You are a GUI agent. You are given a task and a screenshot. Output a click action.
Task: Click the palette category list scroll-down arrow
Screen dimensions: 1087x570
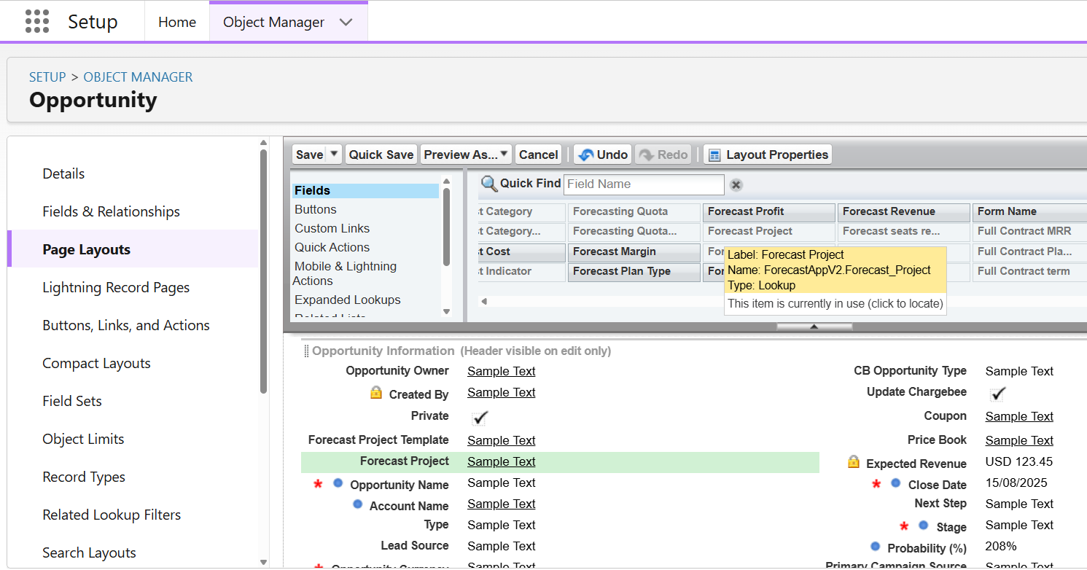[447, 312]
